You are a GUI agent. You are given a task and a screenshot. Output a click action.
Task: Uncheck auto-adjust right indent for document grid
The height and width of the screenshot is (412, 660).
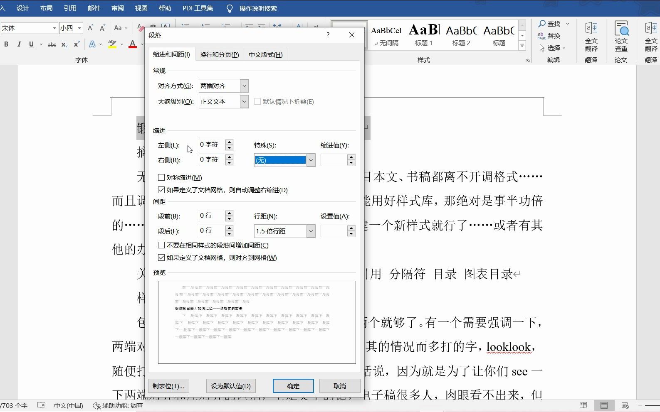161,190
